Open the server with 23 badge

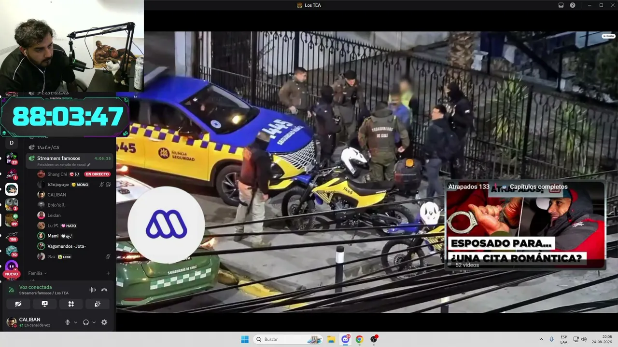tap(12, 158)
